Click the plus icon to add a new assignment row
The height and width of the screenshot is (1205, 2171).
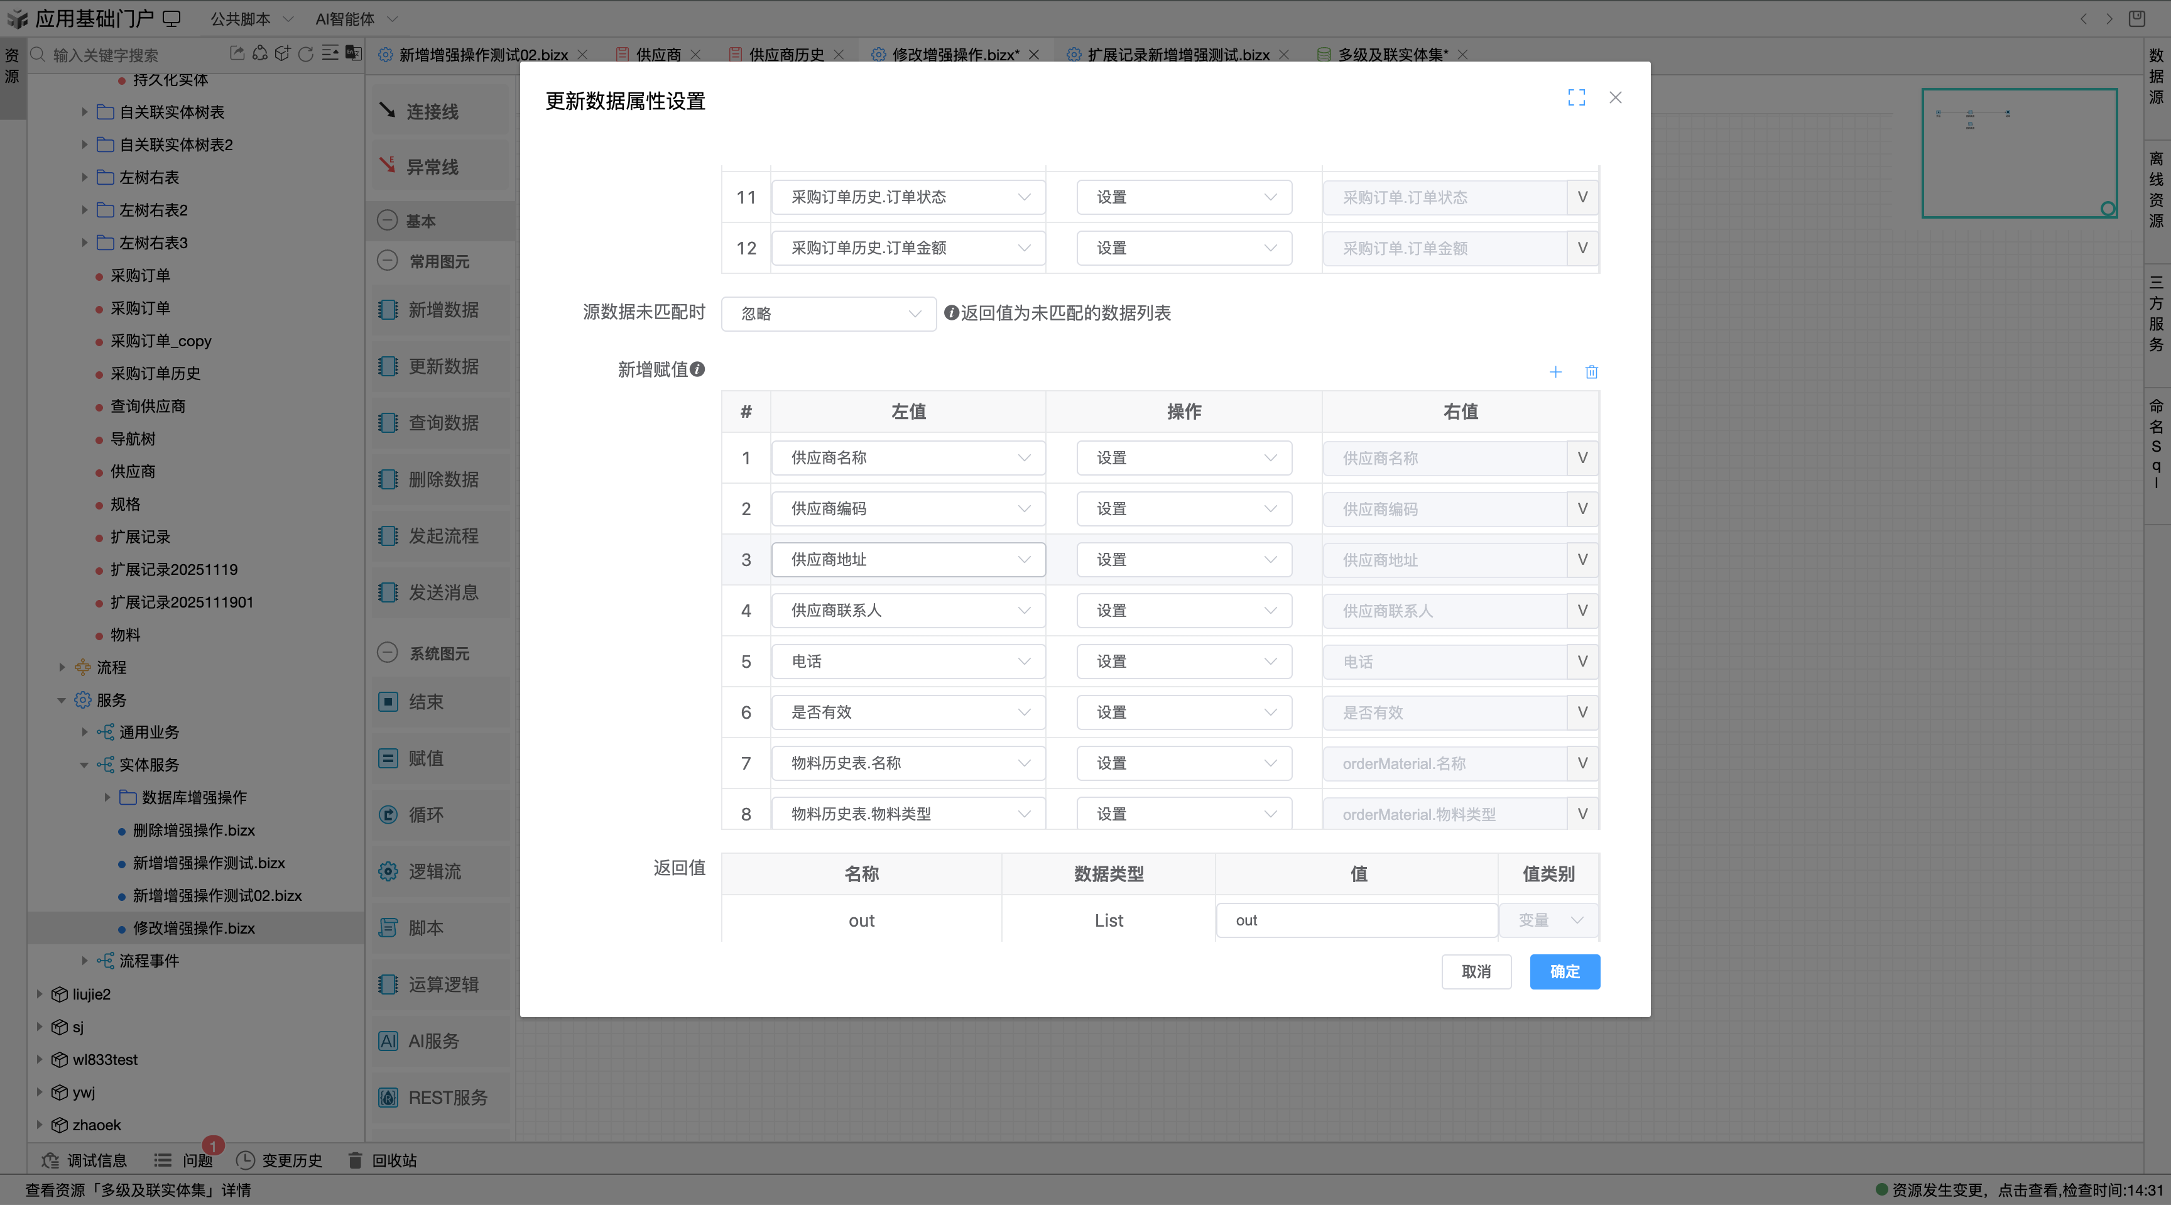[1555, 371]
